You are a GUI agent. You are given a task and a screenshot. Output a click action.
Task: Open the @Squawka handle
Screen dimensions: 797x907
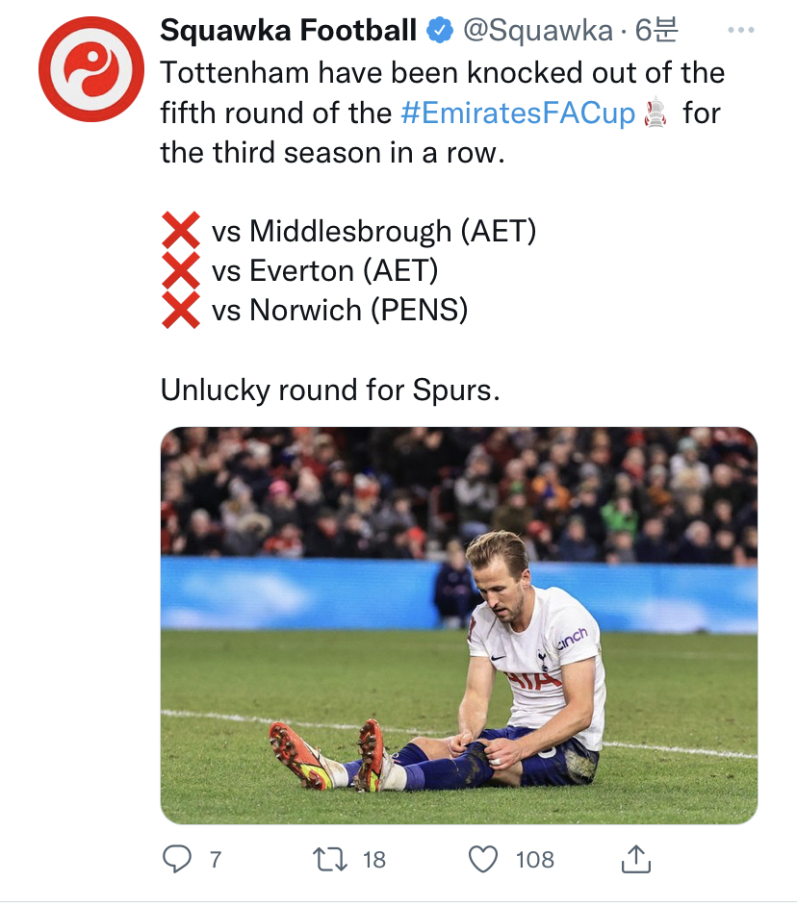[x=537, y=31]
